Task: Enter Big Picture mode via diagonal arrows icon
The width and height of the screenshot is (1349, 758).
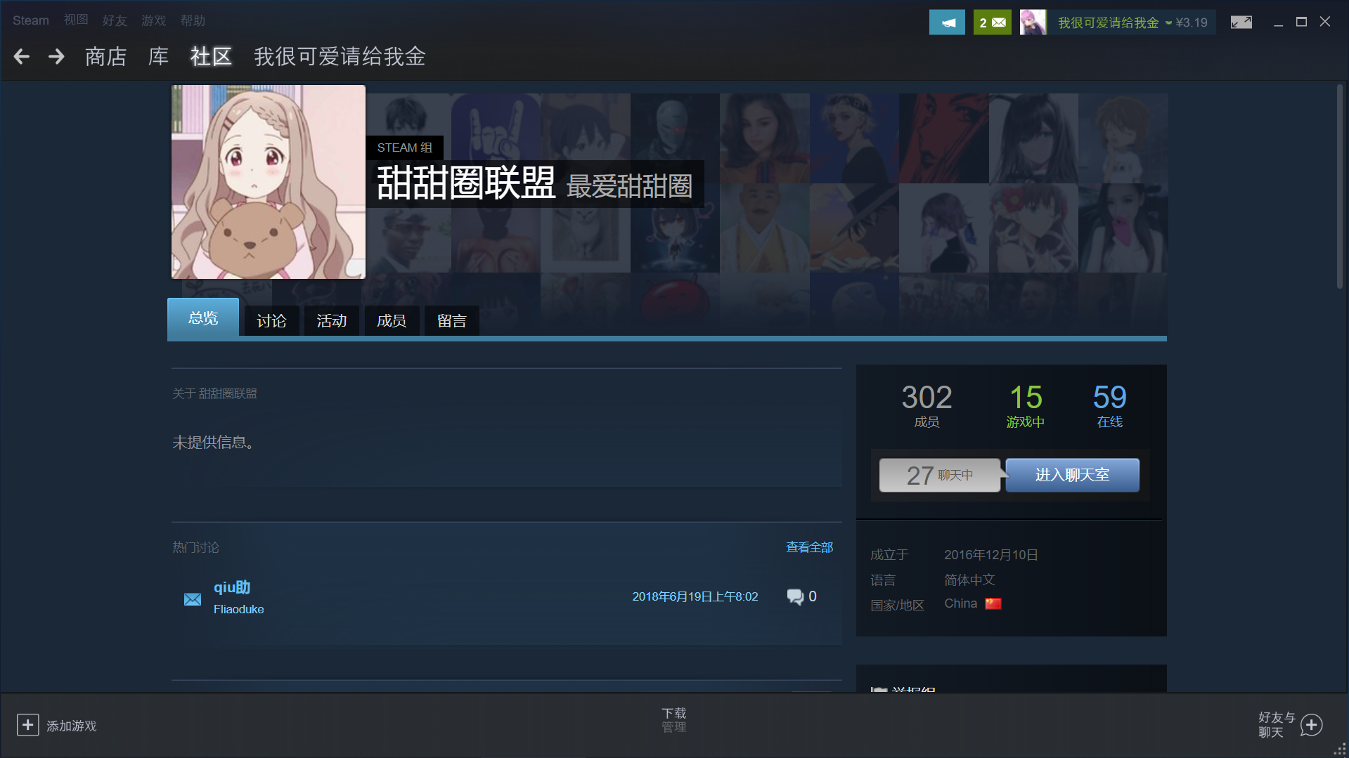Action: point(1241,22)
